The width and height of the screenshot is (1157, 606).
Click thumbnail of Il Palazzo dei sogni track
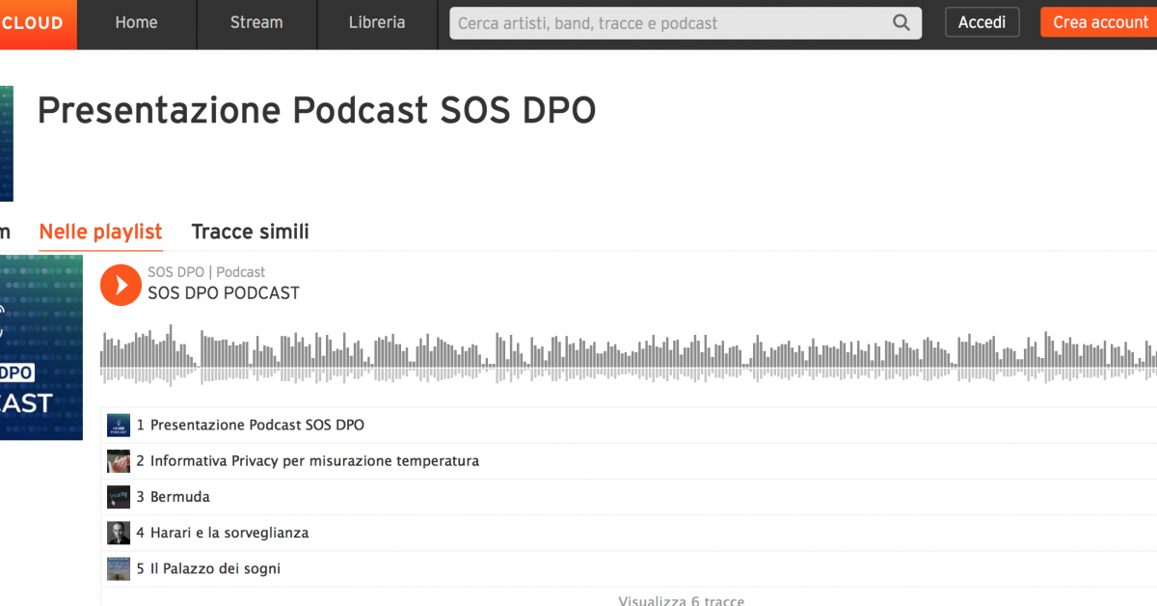click(119, 568)
